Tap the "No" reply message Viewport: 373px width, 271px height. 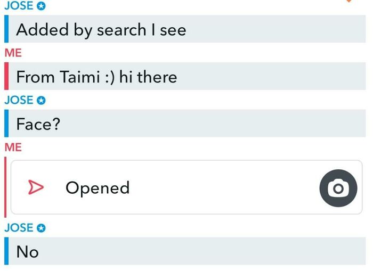click(28, 251)
